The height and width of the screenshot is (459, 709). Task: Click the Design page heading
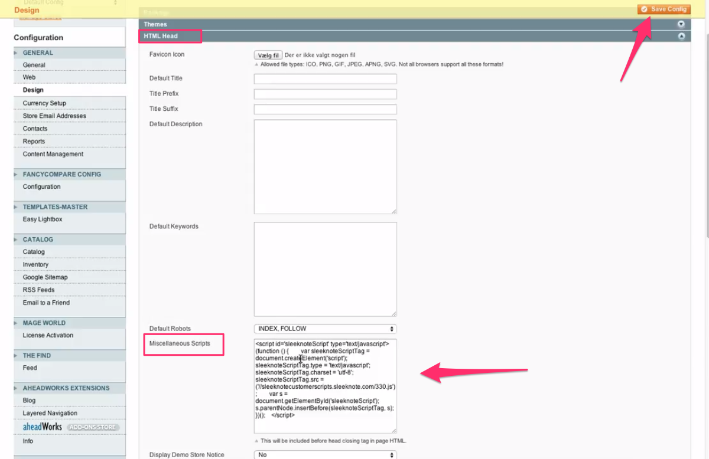tap(27, 10)
